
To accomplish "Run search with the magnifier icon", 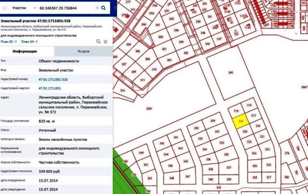I will click(103, 8).
